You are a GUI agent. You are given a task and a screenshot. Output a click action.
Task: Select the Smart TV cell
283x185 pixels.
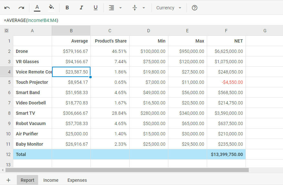click(33, 113)
